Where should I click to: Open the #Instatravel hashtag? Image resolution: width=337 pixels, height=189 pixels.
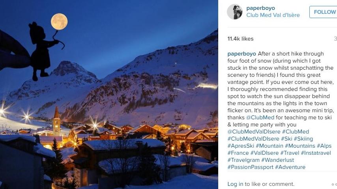(316, 153)
